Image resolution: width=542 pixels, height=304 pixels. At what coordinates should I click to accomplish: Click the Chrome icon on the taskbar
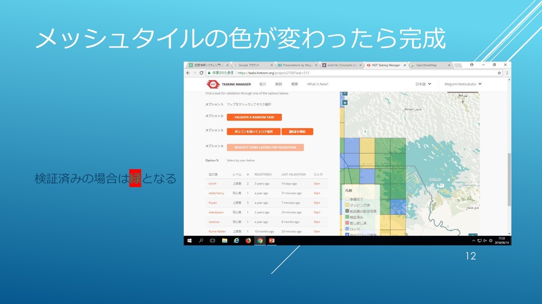tap(260, 241)
